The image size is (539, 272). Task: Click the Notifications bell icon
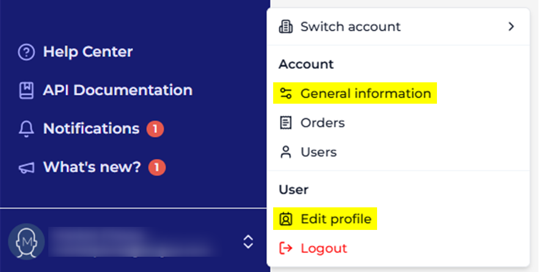26,129
